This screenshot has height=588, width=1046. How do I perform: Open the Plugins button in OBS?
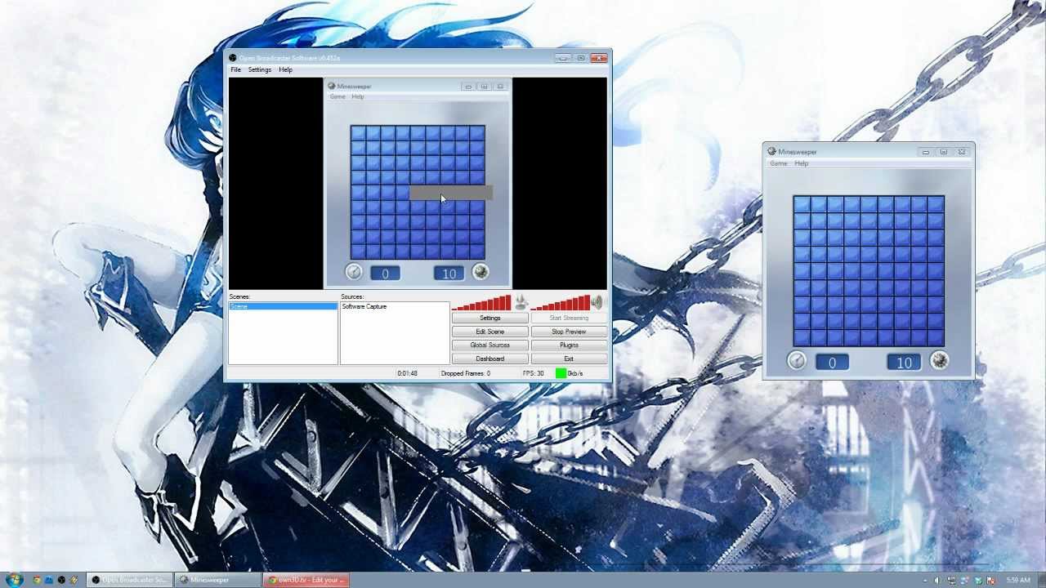click(x=569, y=345)
